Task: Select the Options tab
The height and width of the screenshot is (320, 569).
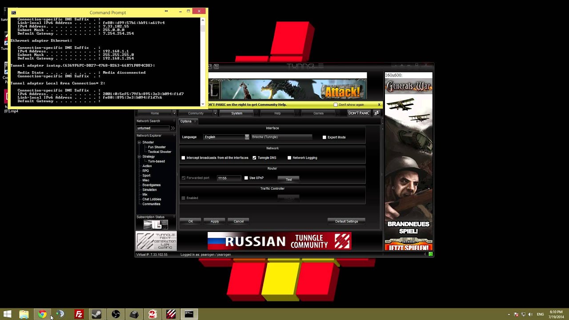Action: point(186,121)
